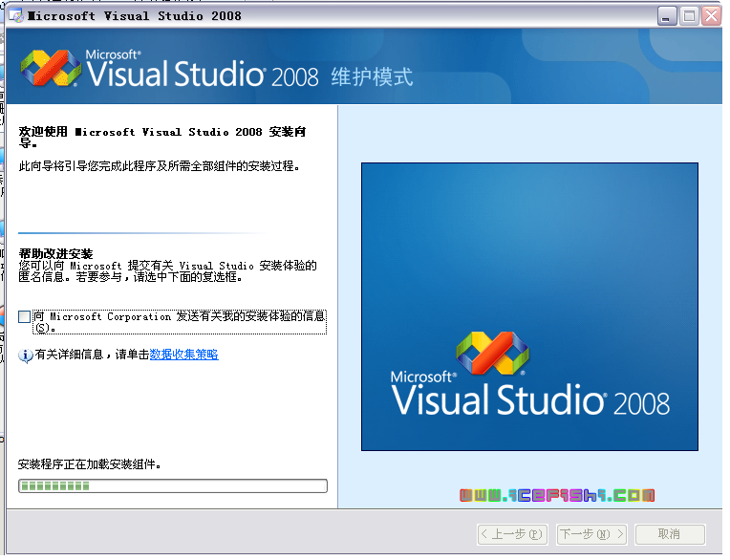730x560 pixels.
Task: Click the setup loading progress bar
Action: click(173, 486)
